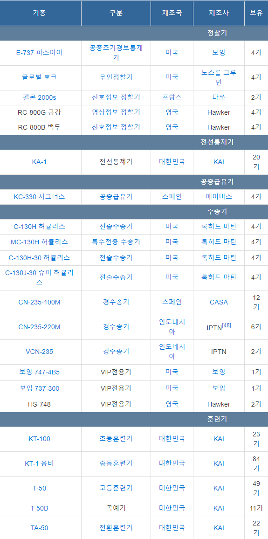The height and width of the screenshot is (539, 268).
Task: Open footnote reference [48]
Action: [x=227, y=325]
